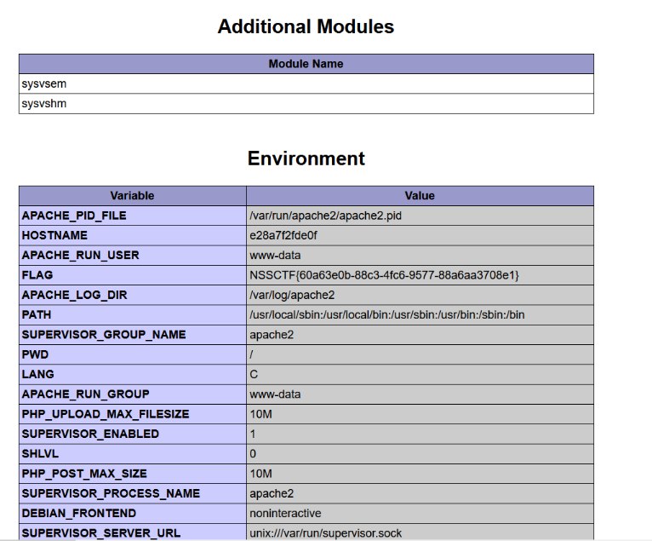Click the Value column header

click(x=420, y=196)
